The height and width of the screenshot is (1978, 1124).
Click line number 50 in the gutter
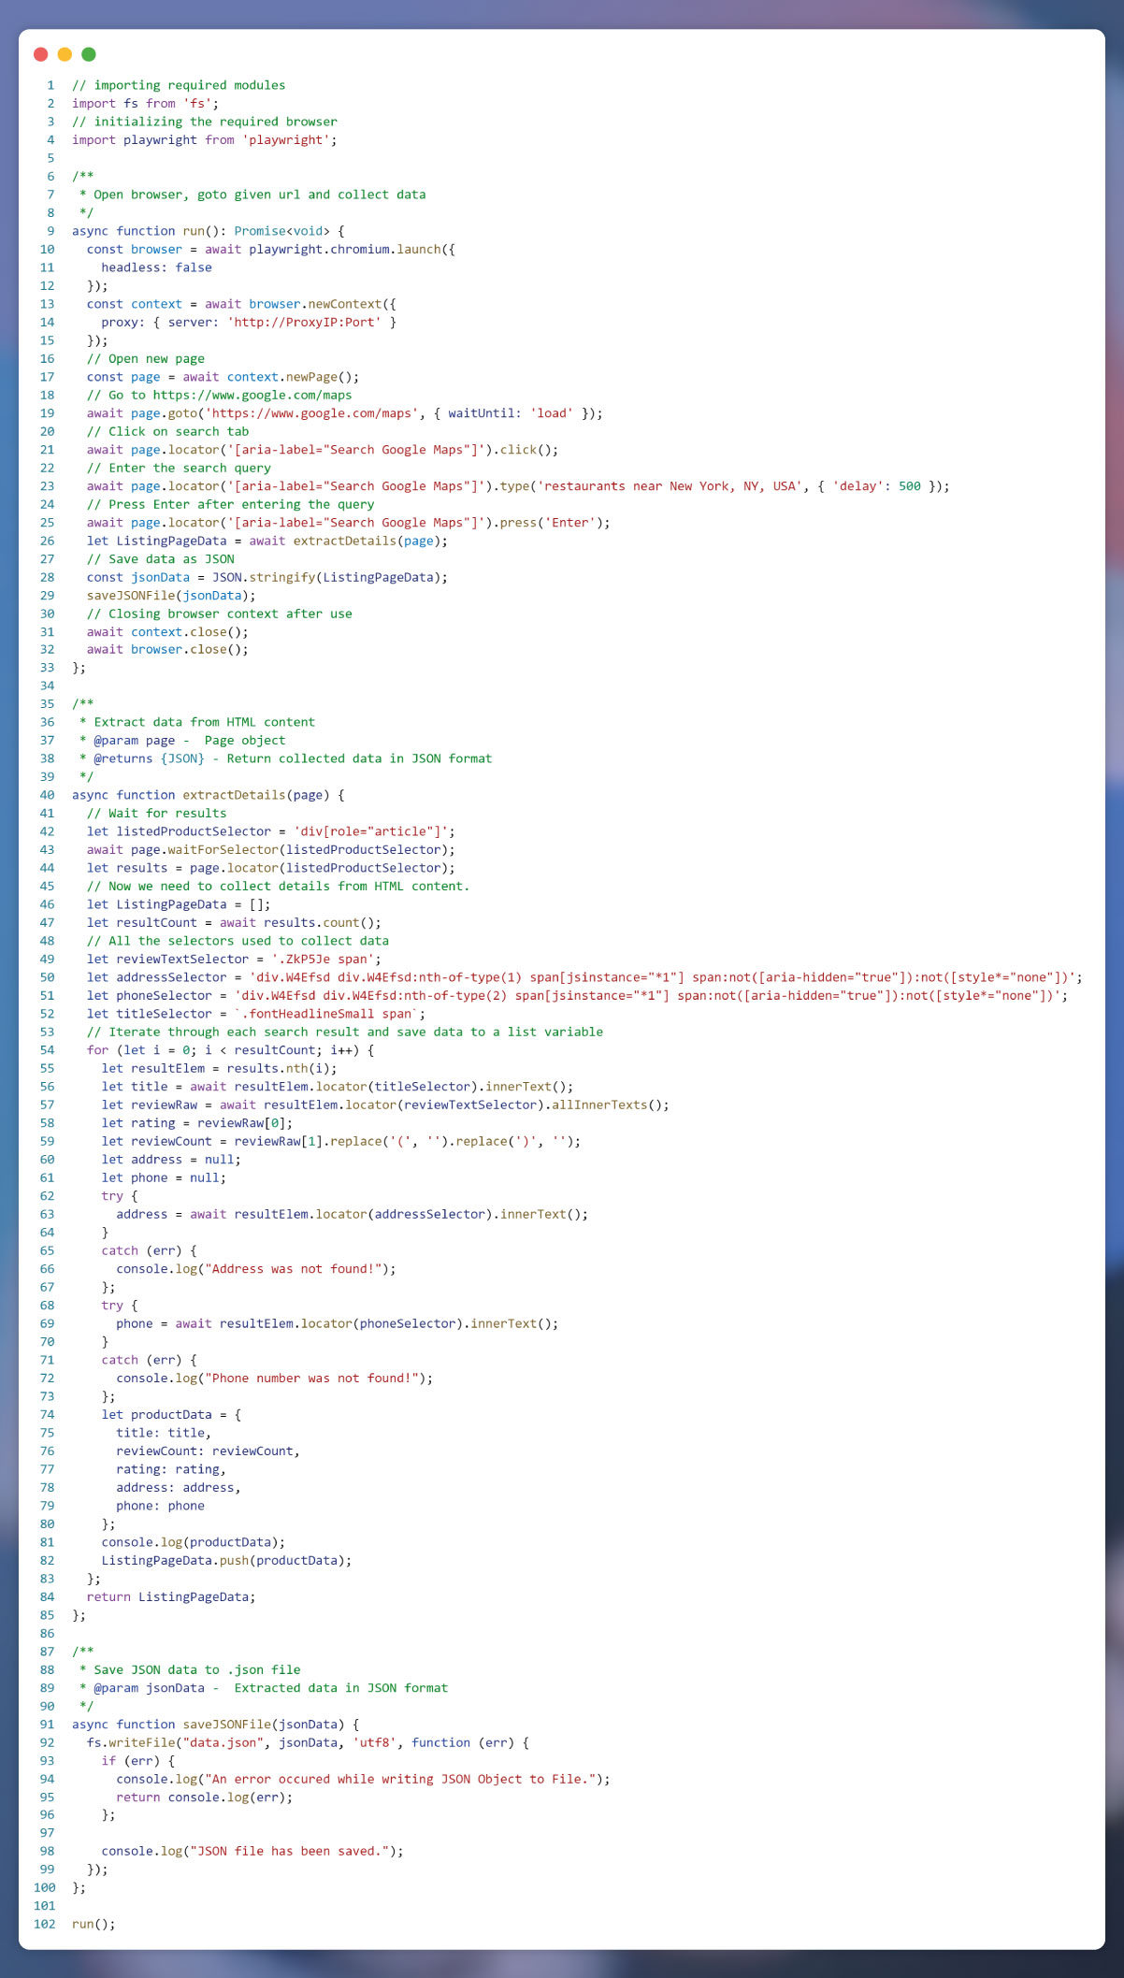tap(47, 977)
